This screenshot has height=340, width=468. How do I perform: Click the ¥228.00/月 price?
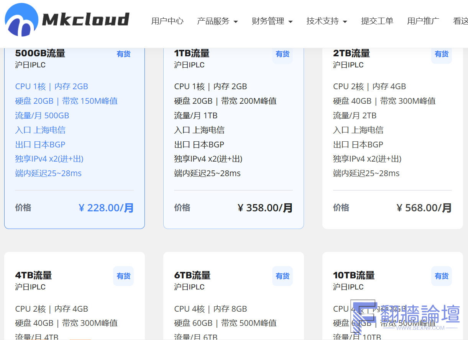(x=106, y=208)
